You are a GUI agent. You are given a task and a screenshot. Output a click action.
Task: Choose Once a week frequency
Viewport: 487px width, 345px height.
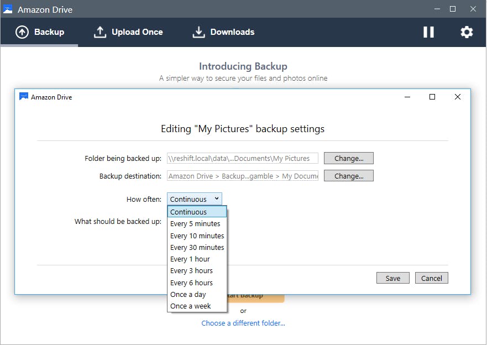190,306
